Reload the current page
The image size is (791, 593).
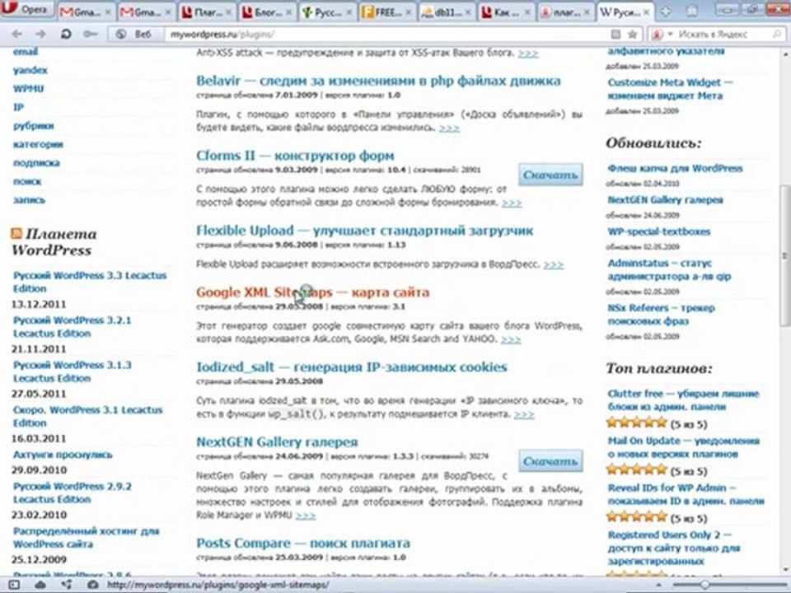(66, 34)
